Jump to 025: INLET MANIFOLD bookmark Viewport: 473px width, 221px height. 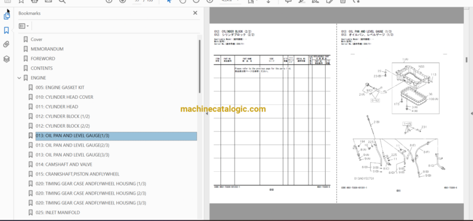click(x=58, y=212)
